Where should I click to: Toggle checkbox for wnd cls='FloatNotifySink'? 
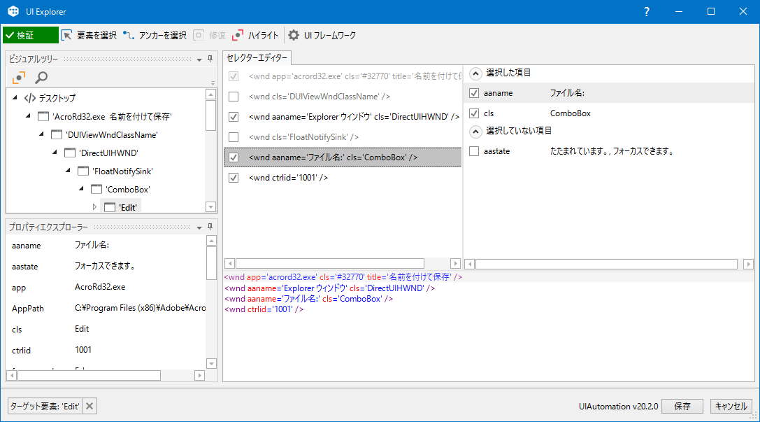pos(234,137)
